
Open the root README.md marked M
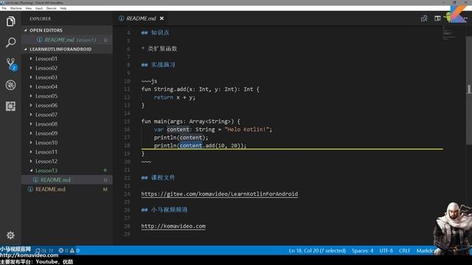coord(67,189)
